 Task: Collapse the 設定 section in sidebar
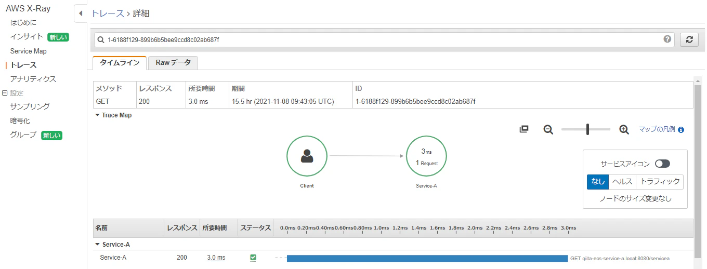5,93
